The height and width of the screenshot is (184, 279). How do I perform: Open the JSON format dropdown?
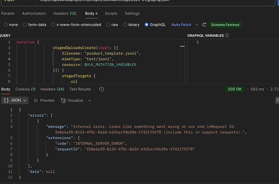tap(15, 100)
